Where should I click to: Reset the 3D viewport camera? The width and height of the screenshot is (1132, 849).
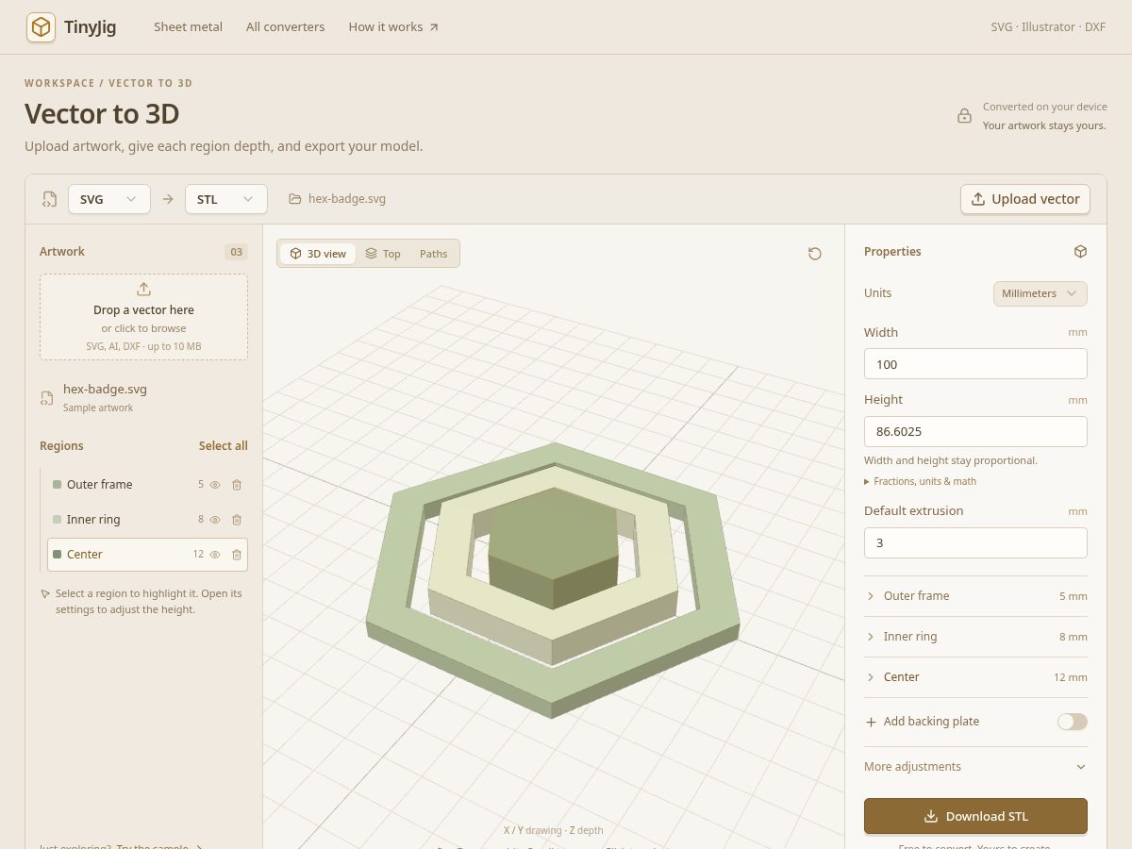(815, 254)
